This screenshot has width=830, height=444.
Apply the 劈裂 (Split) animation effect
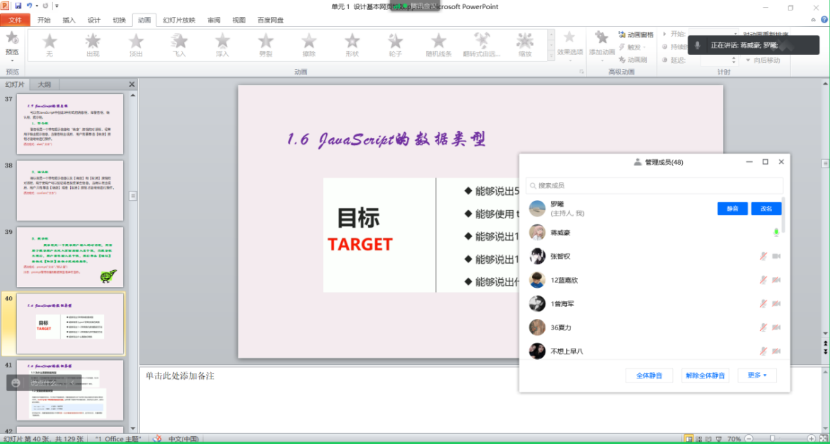click(265, 43)
